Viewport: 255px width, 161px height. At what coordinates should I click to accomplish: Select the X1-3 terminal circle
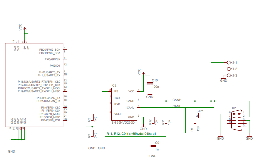tap(228, 75)
